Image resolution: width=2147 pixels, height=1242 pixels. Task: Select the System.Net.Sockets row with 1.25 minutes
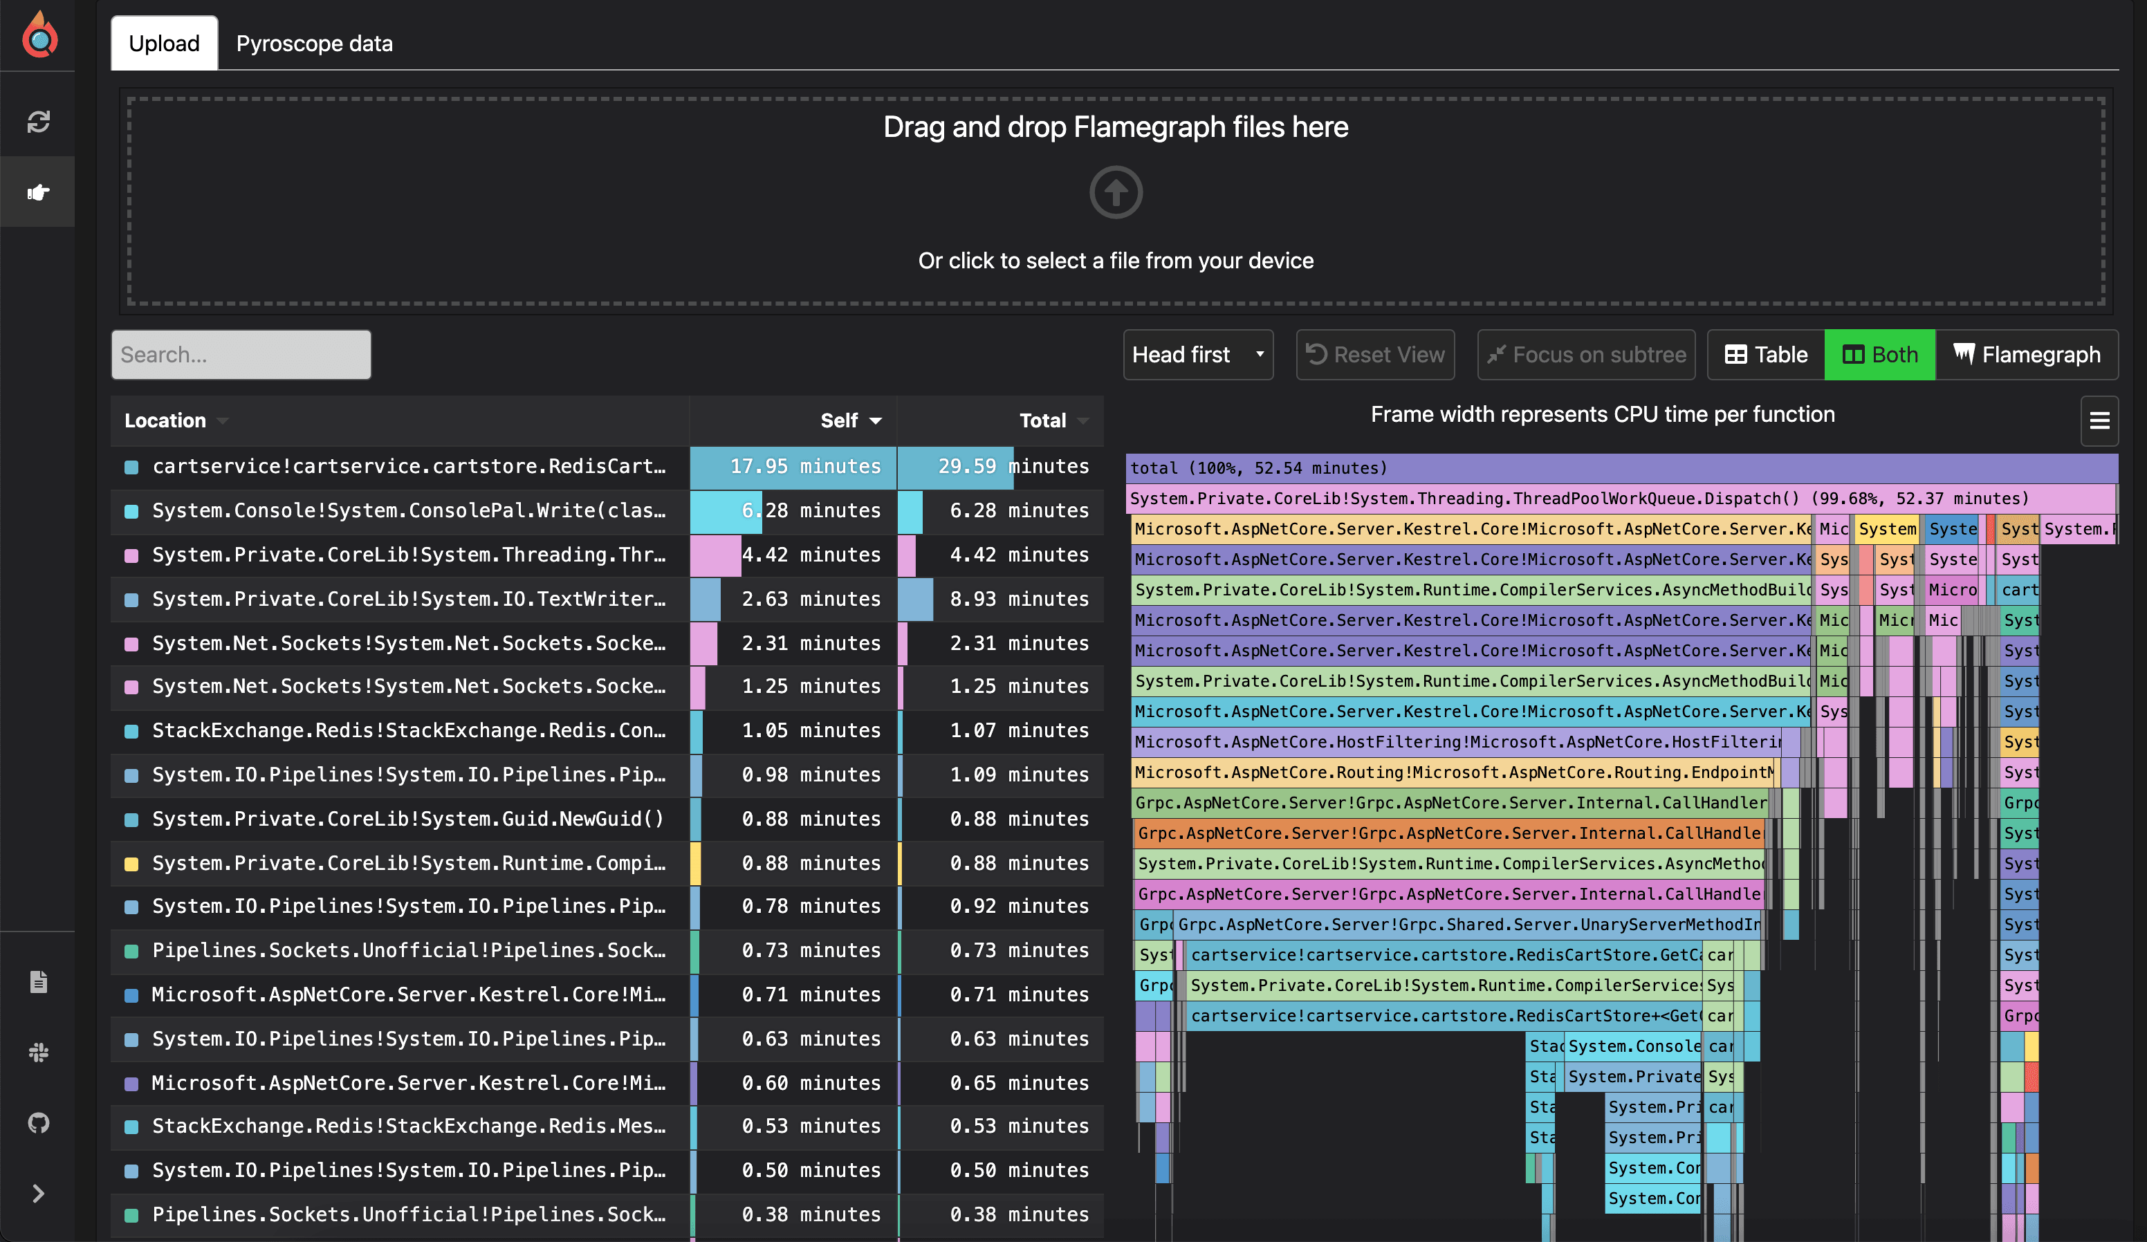(x=607, y=687)
